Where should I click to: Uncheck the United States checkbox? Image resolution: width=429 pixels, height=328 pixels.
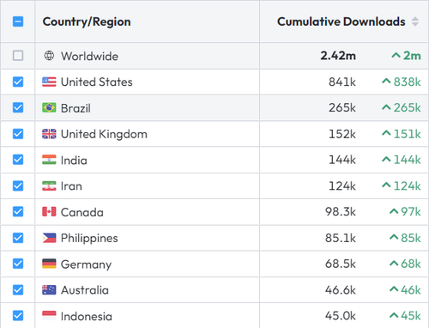18,82
